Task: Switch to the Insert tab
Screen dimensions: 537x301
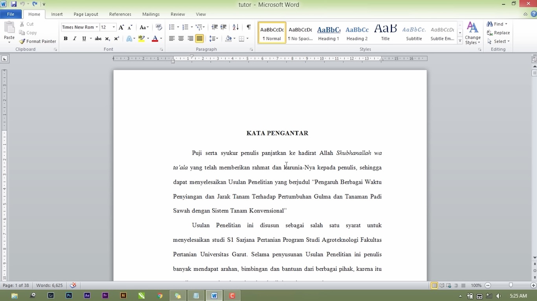Action: [x=57, y=14]
